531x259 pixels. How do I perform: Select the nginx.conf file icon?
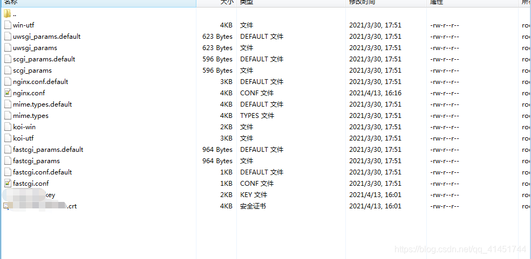point(8,93)
